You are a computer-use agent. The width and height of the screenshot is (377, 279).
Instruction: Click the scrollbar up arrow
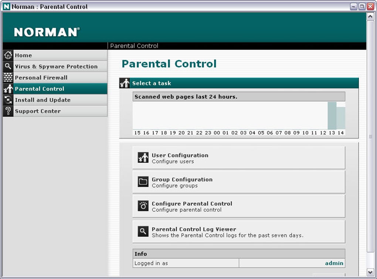click(x=370, y=17)
